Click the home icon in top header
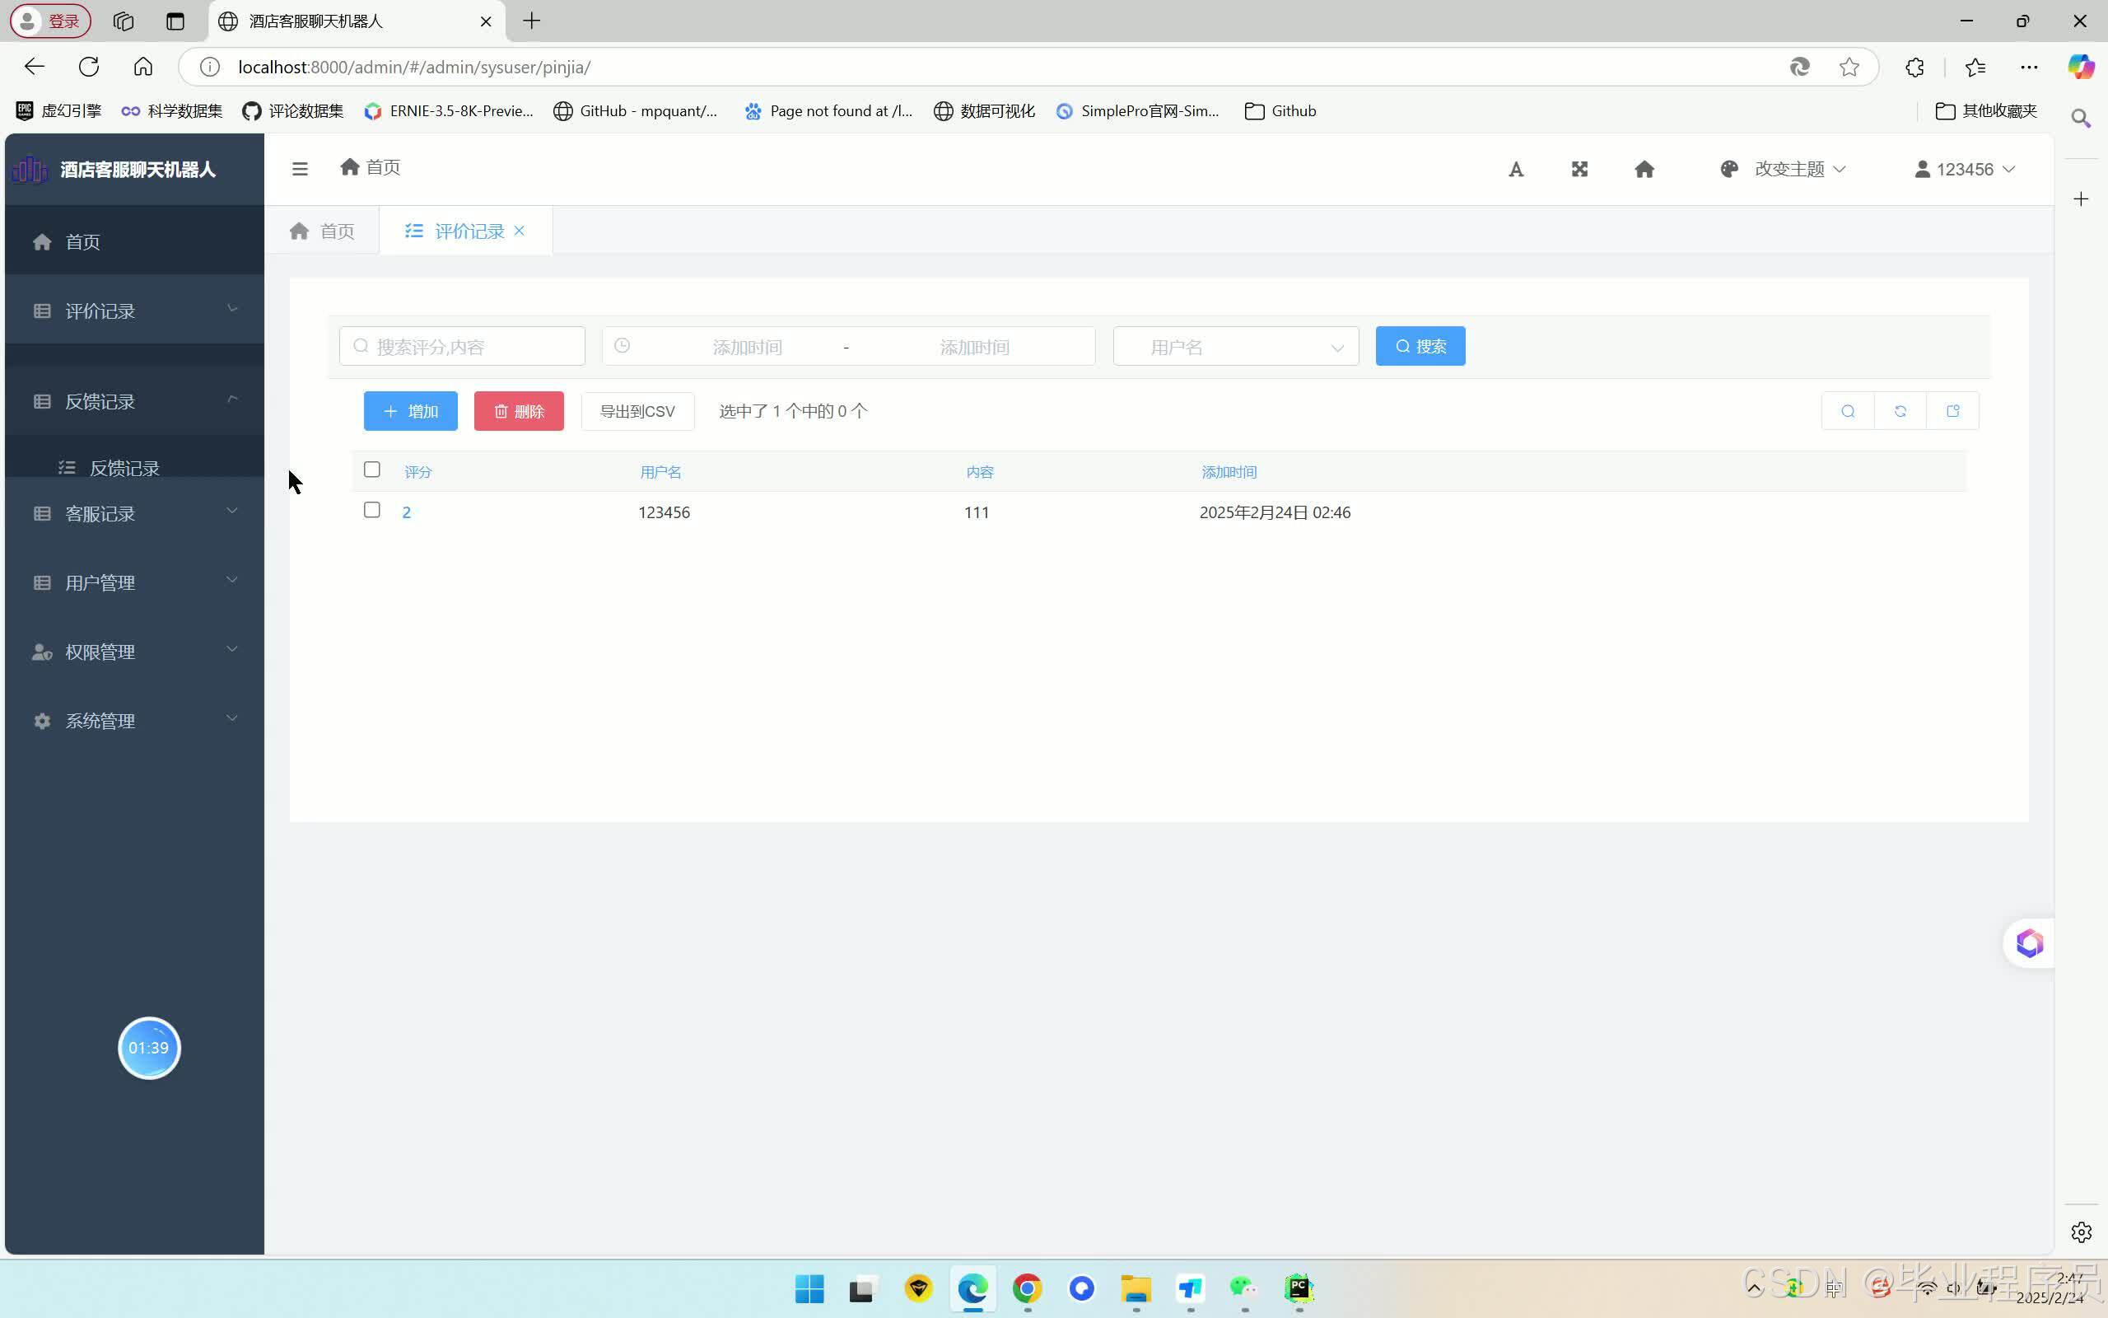The width and height of the screenshot is (2108, 1318). coord(1644,169)
